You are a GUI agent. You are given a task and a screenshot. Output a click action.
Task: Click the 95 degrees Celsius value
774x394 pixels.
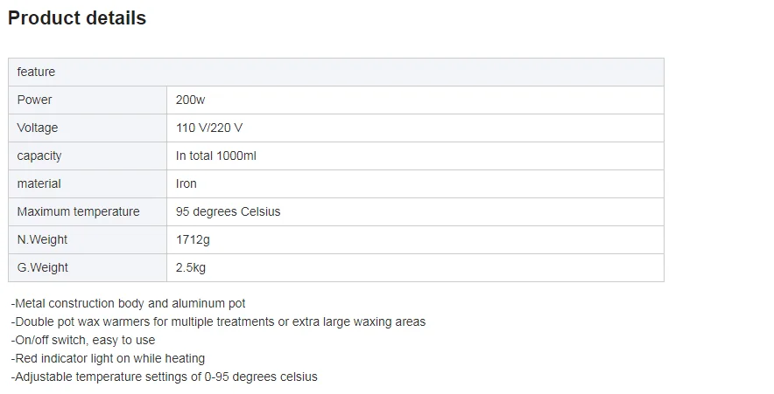pyautogui.click(x=228, y=211)
